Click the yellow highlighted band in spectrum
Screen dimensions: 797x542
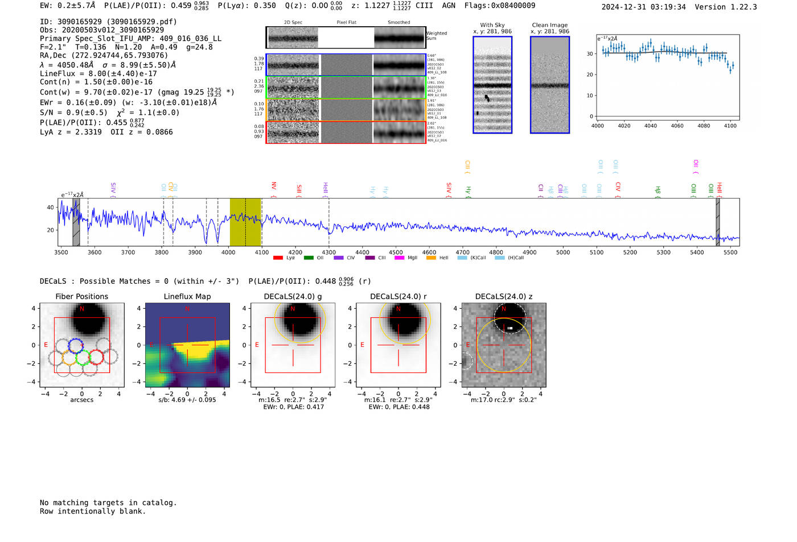(x=245, y=222)
